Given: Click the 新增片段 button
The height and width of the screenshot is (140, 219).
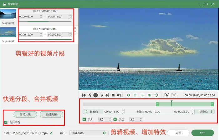Looking at the screenshot, I should 25,114.
